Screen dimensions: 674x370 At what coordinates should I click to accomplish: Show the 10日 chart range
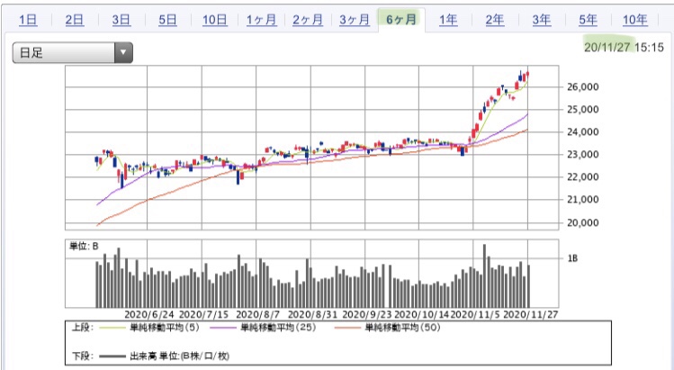coord(215,20)
